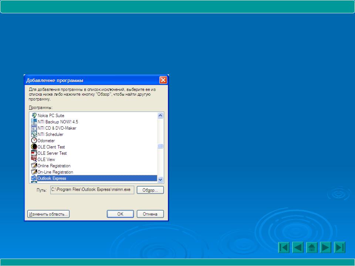Click the list scrollbar up arrow
355x266 pixels.
pyautogui.click(x=160, y=116)
